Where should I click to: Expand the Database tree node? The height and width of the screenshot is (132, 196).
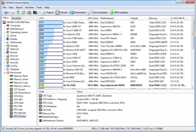(x=5, y=69)
